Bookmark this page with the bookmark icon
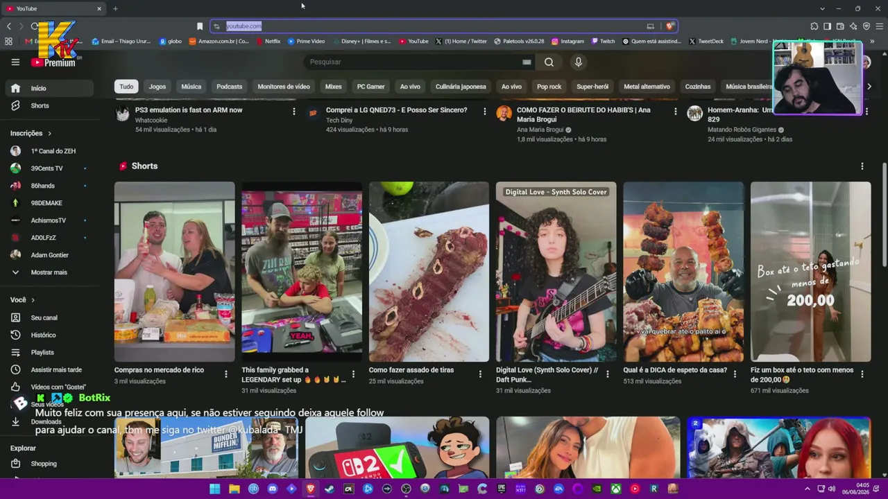 [x=200, y=26]
